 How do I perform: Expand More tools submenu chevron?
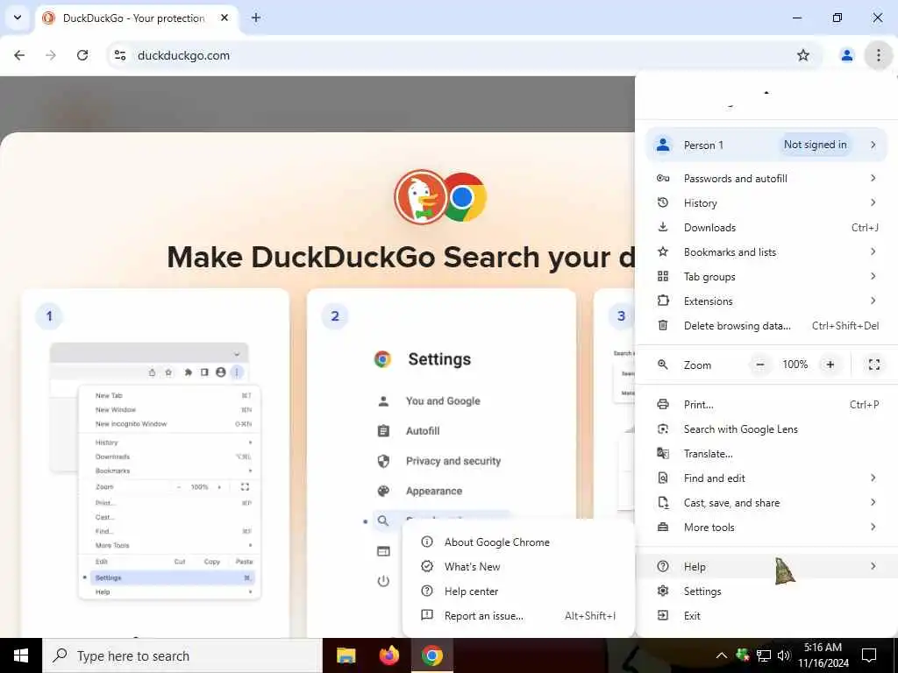coord(873,527)
